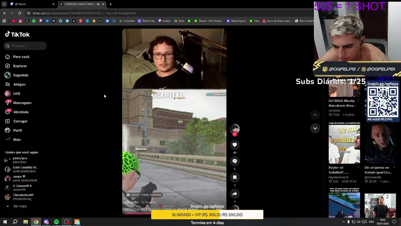Save the video with bookmark icon

click(235, 177)
